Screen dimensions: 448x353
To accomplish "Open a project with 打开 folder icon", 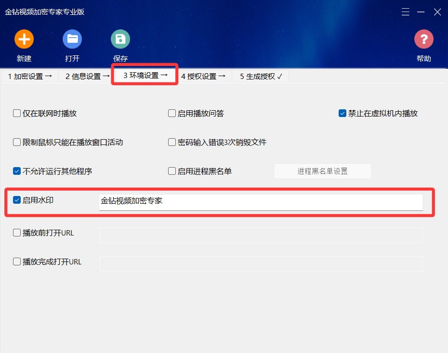I will 72,39.
